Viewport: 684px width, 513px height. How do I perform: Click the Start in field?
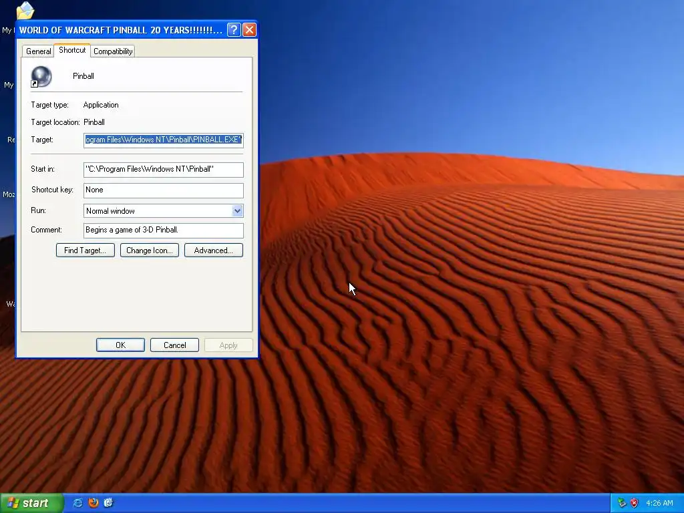[x=163, y=170]
